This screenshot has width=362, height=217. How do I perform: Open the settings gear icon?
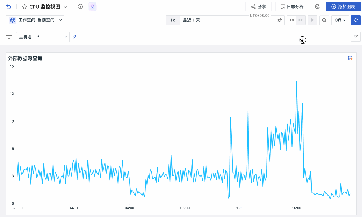coord(317,7)
